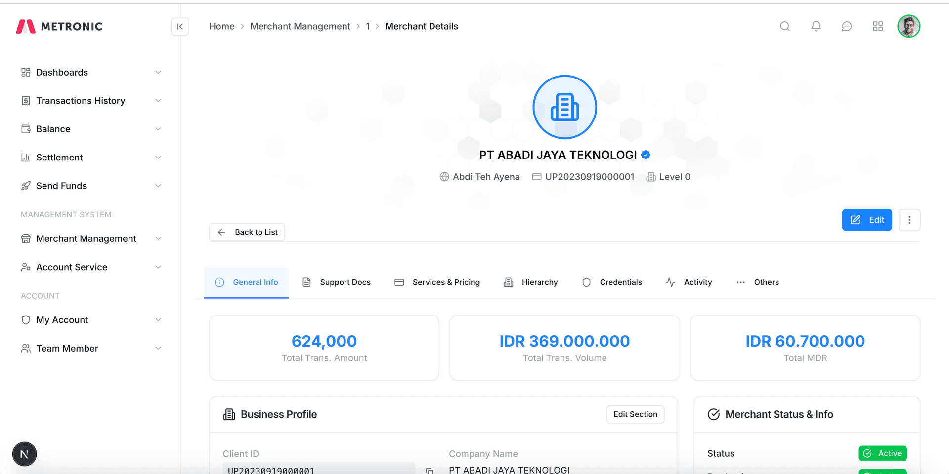
Task: Click the Metronic logo
Action: 59,26
